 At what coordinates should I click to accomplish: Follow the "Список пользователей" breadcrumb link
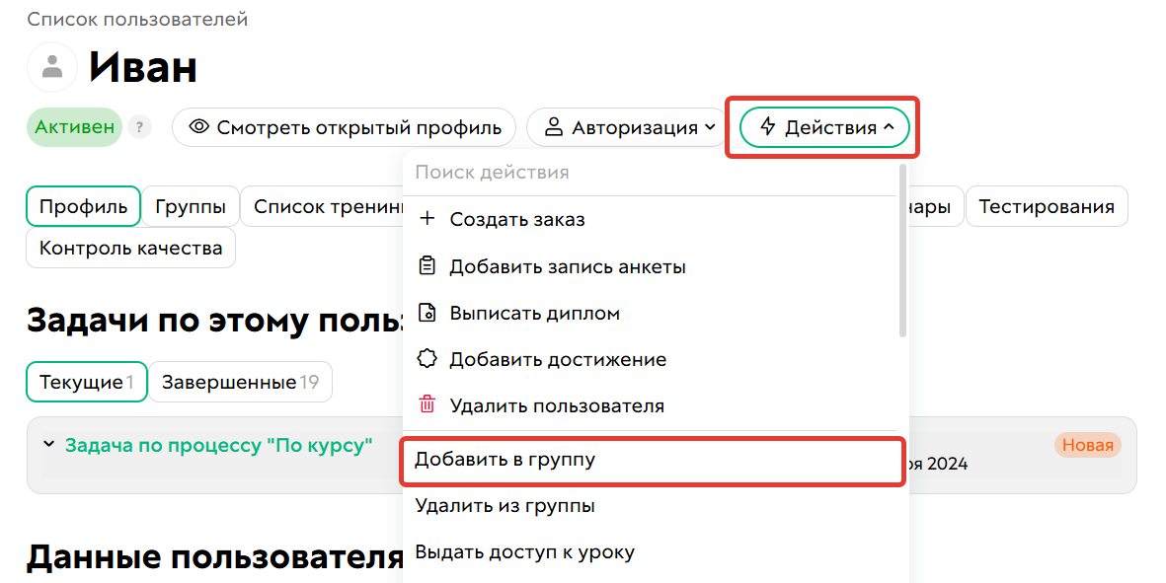click(x=136, y=19)
